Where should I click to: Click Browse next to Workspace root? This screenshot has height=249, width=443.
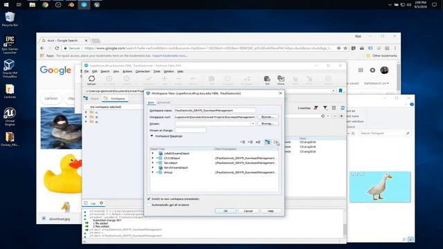pyautogui.click(x=268, y=117)
